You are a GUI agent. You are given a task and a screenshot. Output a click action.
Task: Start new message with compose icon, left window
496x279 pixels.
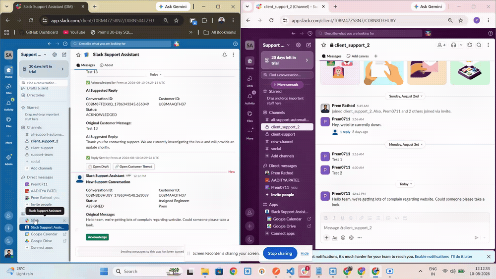click(64, 55)
